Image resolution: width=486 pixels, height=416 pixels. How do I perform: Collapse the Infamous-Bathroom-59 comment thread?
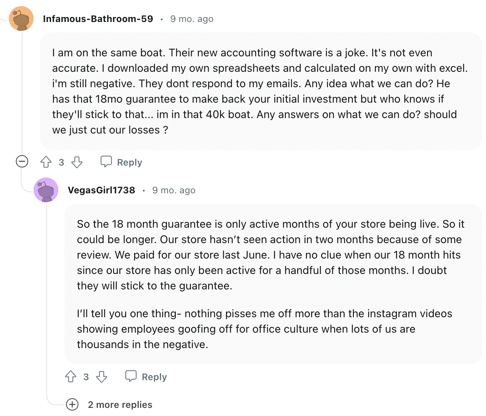(22, 161)
